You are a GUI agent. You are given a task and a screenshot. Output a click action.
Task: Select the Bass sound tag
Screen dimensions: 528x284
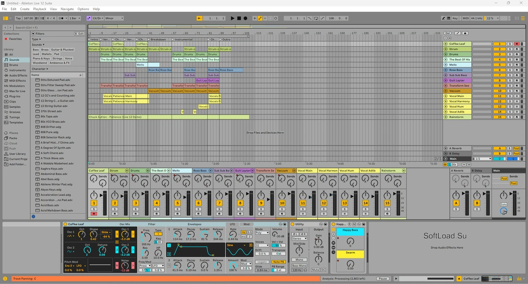point(36,50)
